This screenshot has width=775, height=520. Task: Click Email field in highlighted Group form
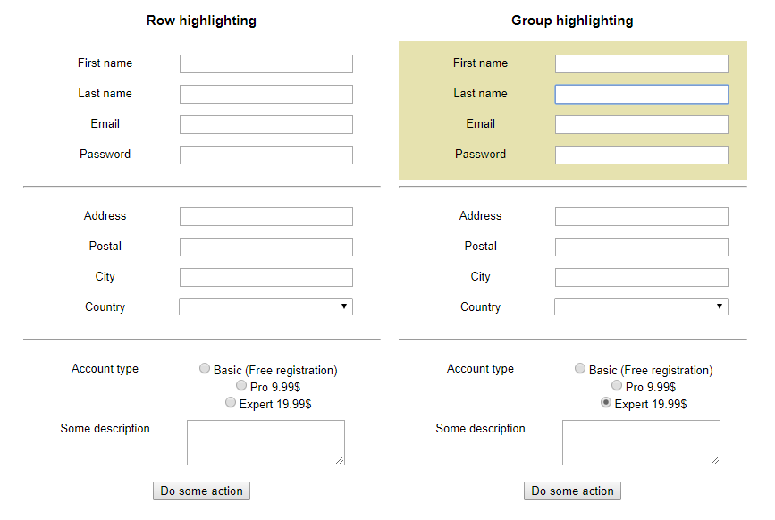point(641,125)
